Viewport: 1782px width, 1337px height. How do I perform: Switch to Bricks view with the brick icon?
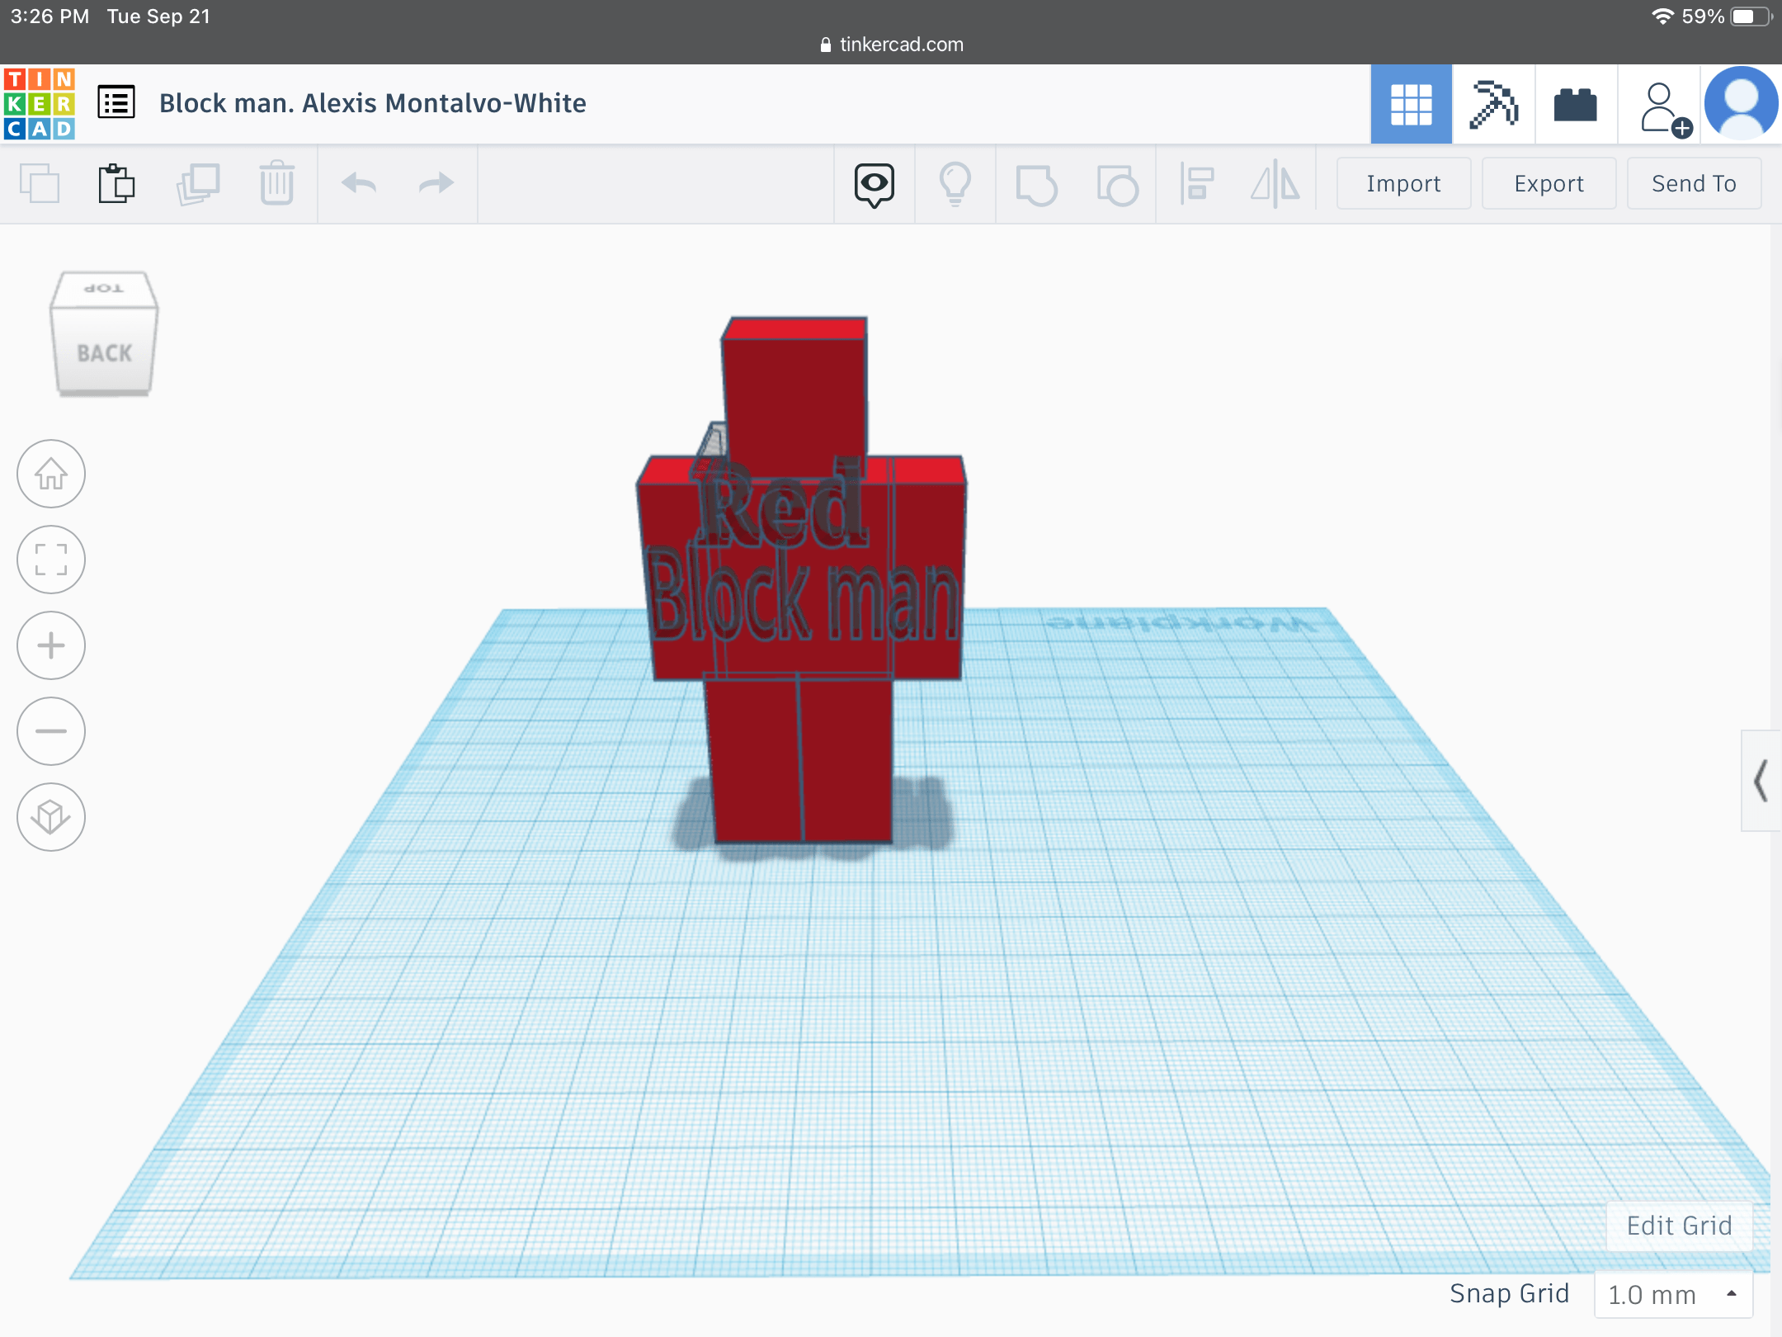(x=1576, y=104)
